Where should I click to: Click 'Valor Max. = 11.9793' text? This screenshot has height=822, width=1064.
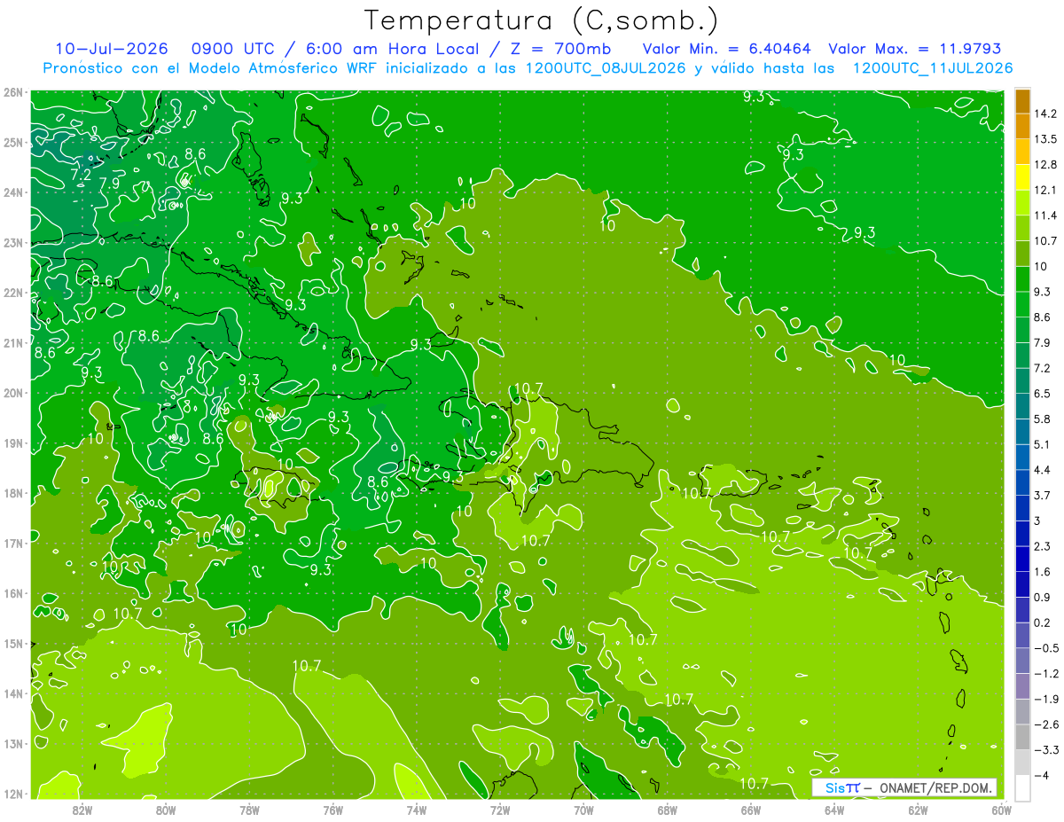[915, 49]
